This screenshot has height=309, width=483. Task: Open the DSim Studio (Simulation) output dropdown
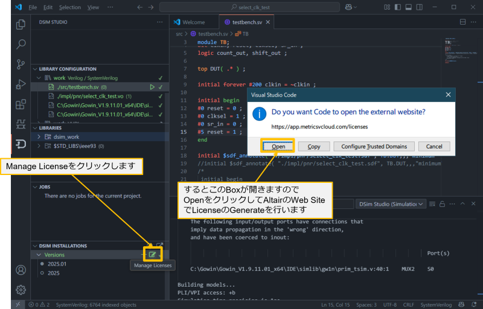point(391,204)
